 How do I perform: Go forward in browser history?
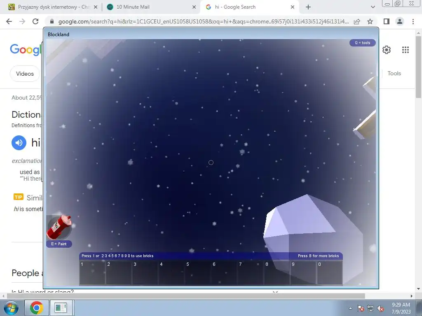(22, 21)
